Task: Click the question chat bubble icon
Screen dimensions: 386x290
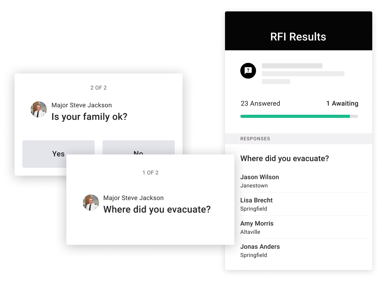Action: point(248,71)
